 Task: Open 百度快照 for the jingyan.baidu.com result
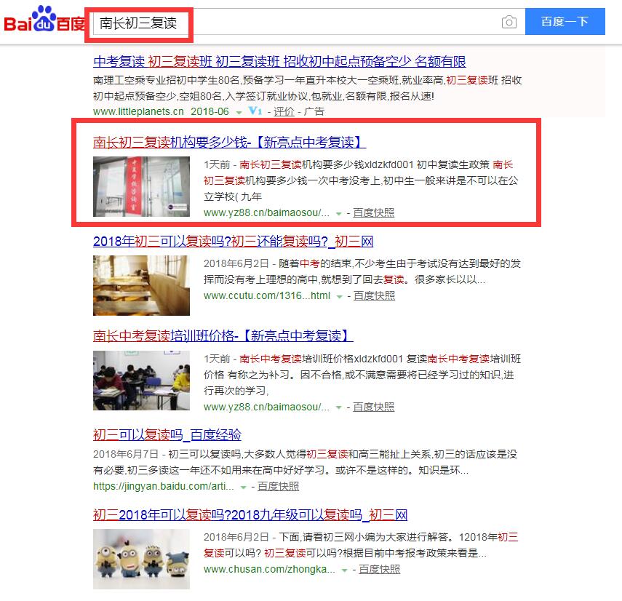pos(278,486)
